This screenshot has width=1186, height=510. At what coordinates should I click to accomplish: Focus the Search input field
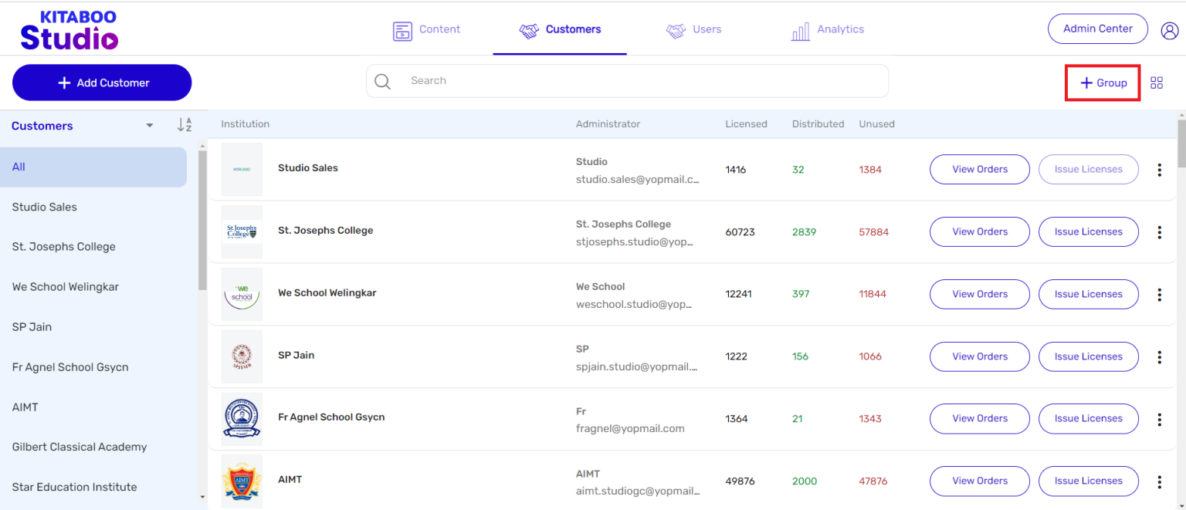(x=627, y=81)
